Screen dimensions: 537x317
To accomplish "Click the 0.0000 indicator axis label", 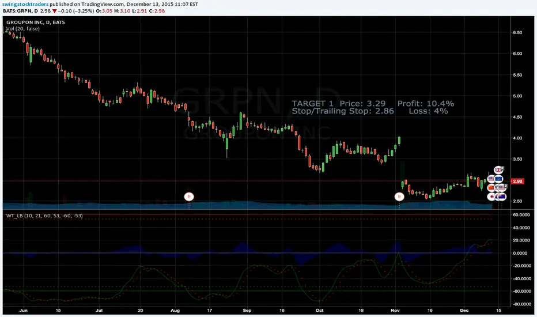I will click(x=520, y=253).
